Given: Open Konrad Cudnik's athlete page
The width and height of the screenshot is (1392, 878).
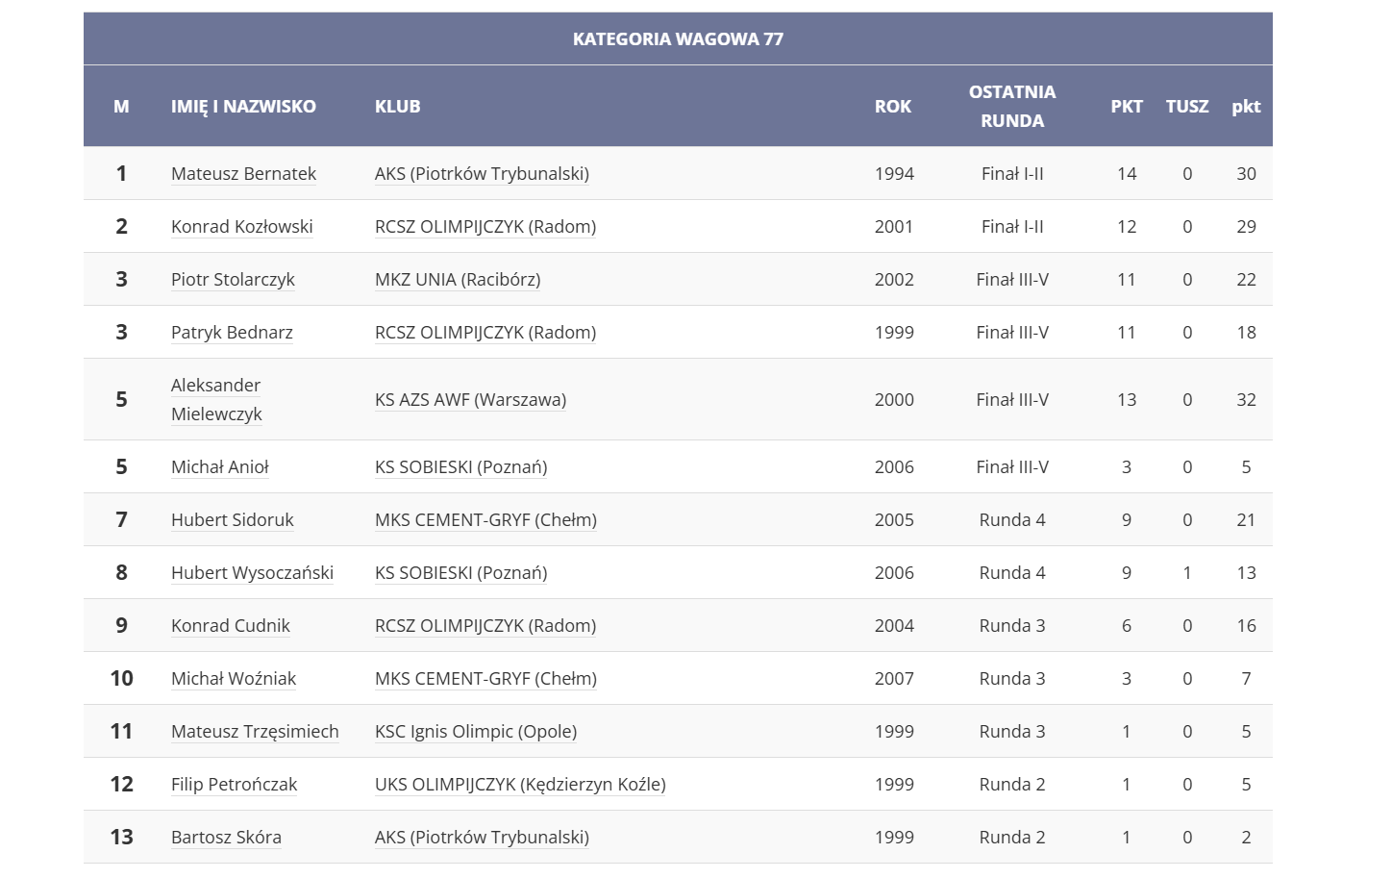Looking at the screenshot, I should click(x=230, y=626).
